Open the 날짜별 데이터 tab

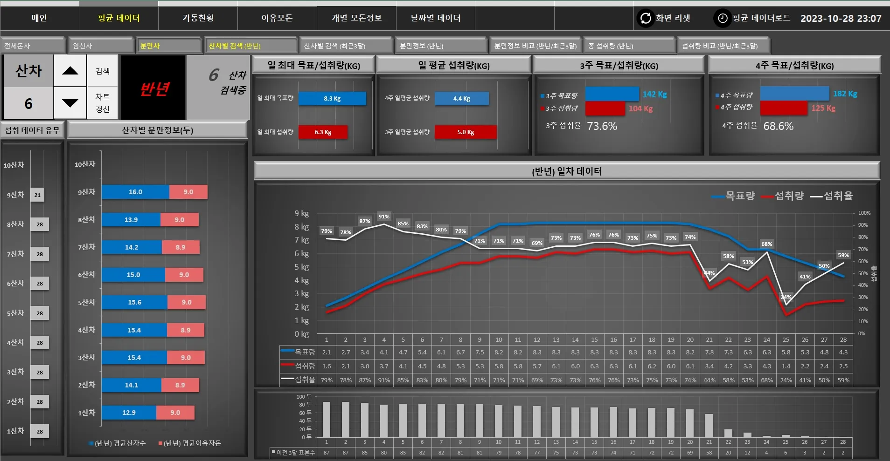pyautogui.click(x=435, y=18)
